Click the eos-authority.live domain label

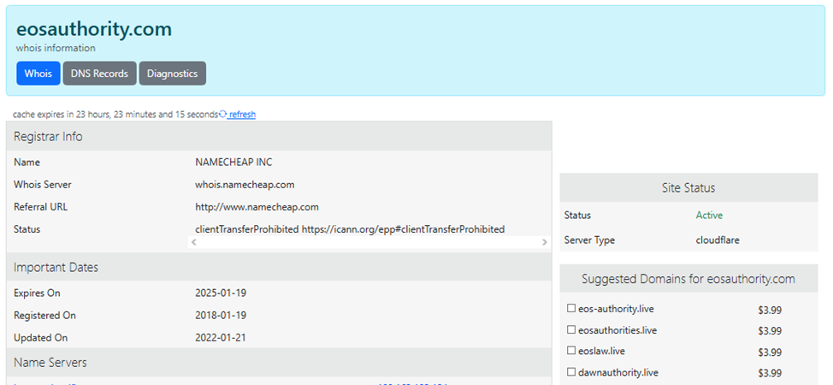coord(616,308)
